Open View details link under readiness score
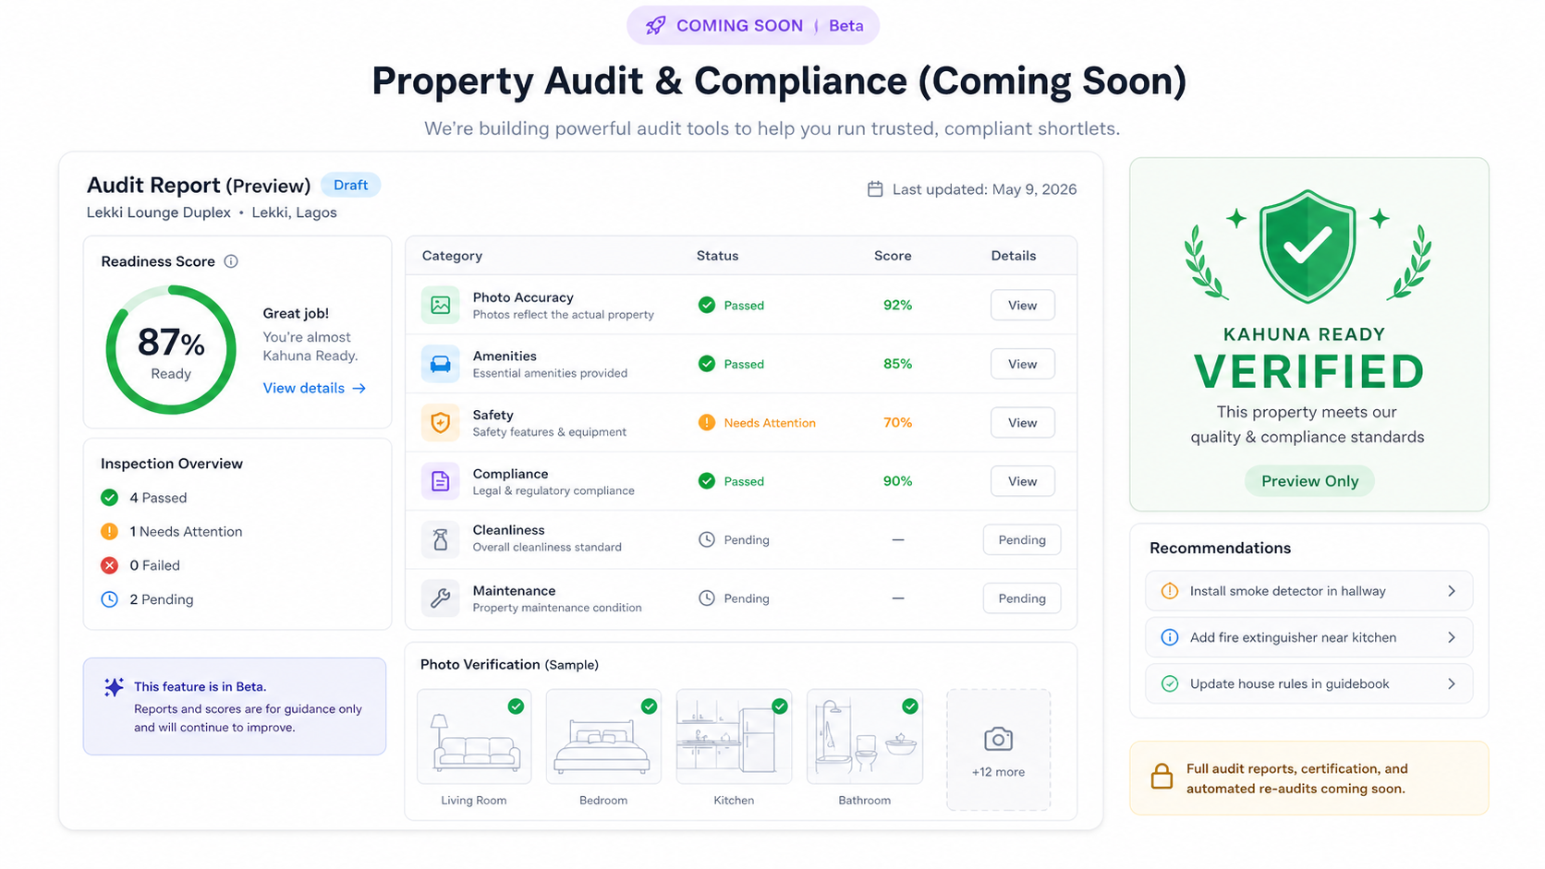 (314, 388)
